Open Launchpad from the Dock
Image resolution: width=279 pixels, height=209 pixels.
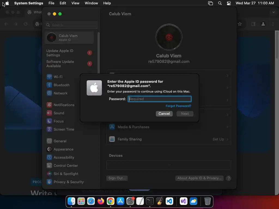81,201
